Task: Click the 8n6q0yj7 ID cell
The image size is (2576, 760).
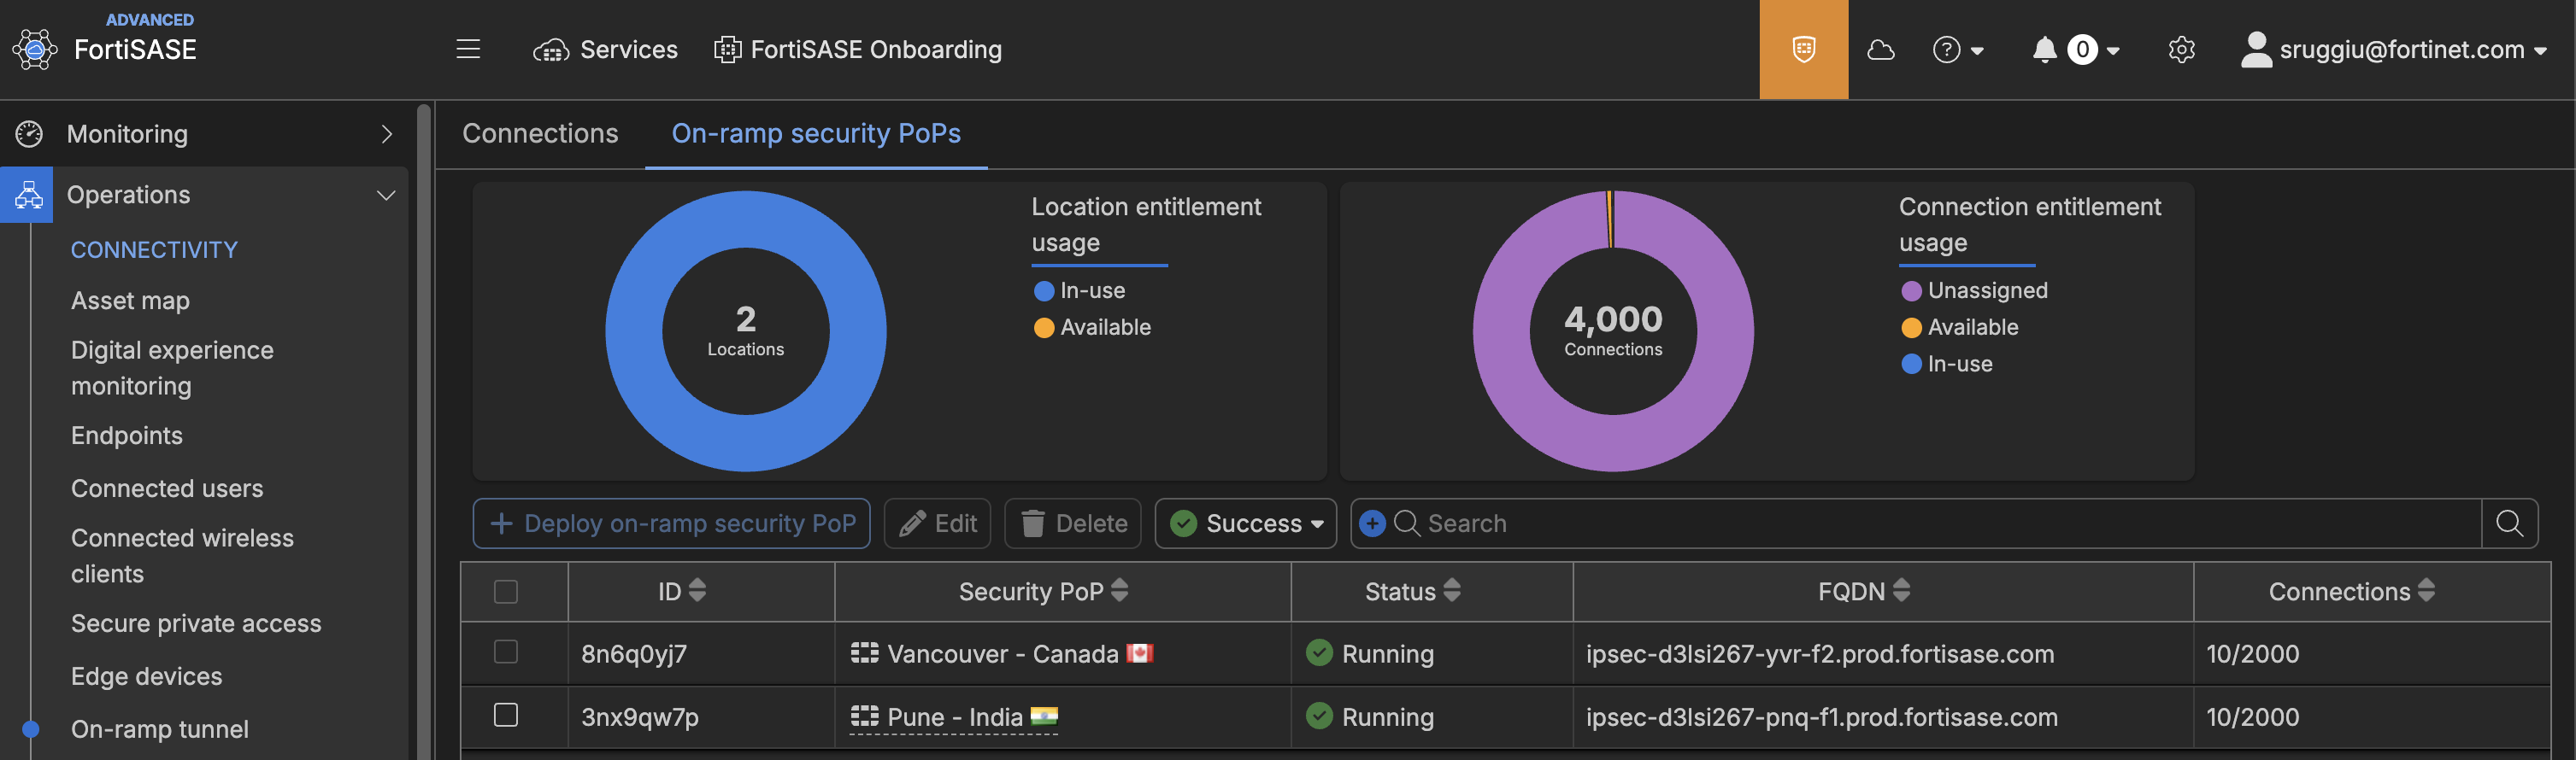Action: click(x=634, y=654)
